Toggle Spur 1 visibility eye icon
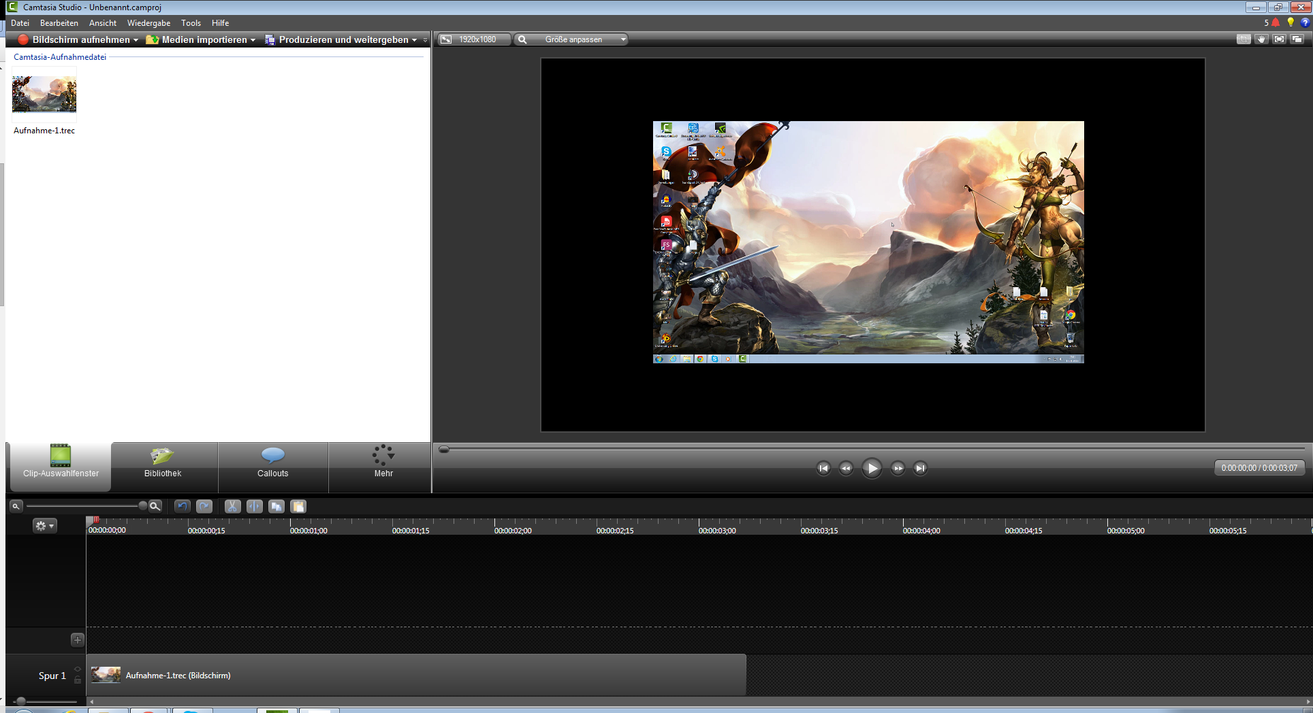Image resolution: width=1313 pixels, height=713 pixels. coord(78,669)
